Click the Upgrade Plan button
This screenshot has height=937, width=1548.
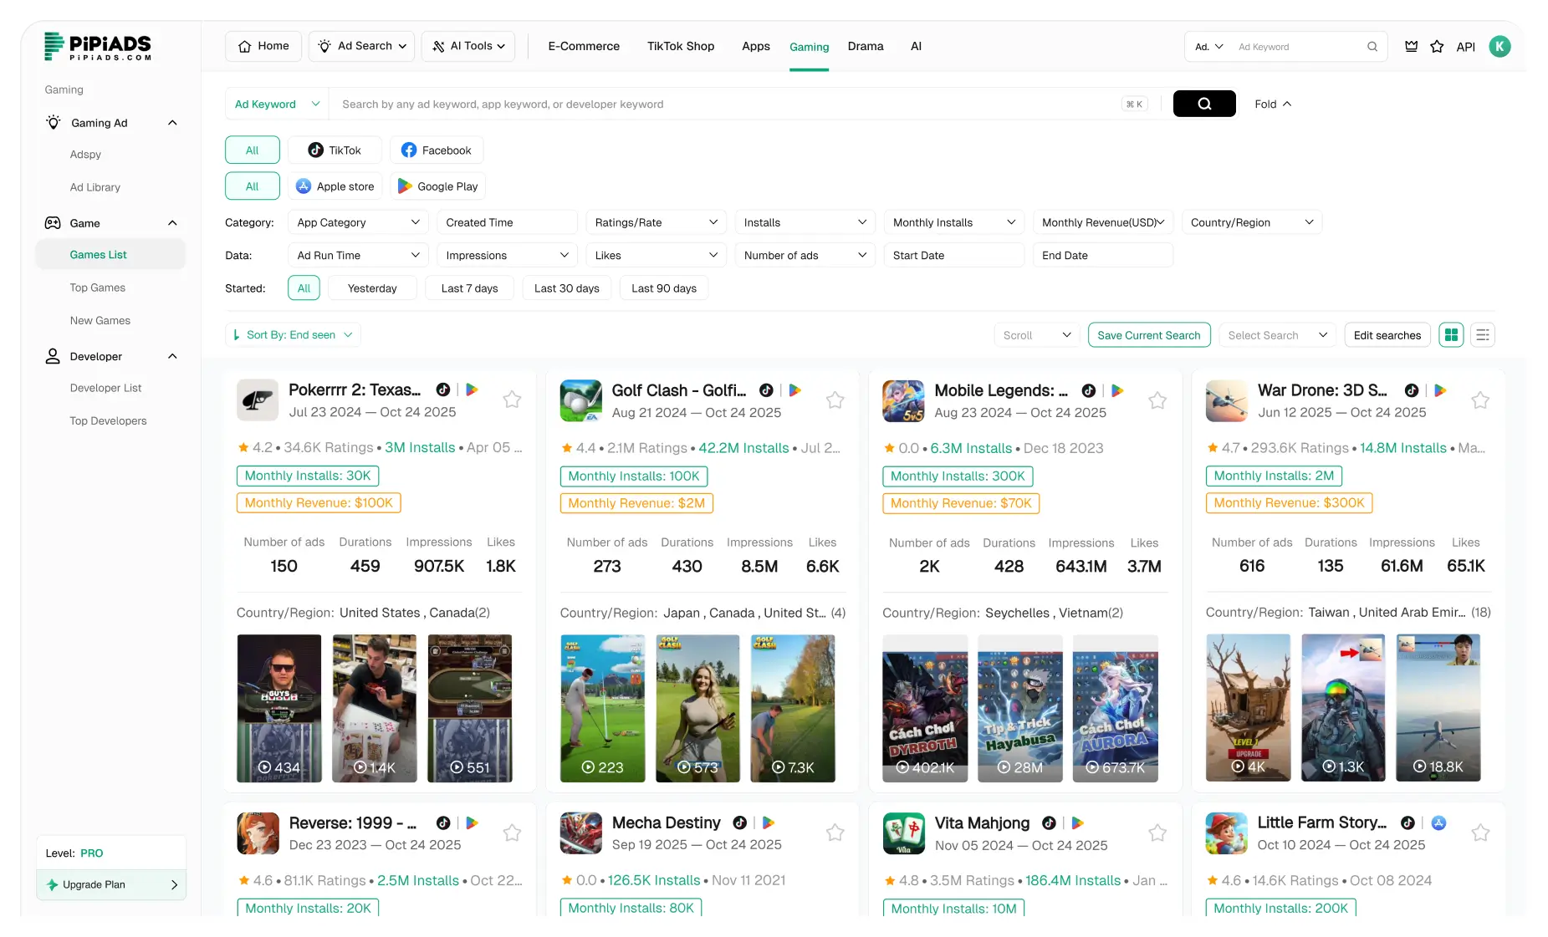(x=111, y=884)
